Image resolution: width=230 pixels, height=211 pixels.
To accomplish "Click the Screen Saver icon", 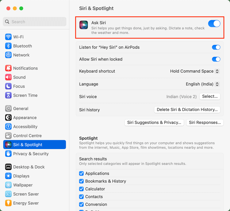I will 8,194.
